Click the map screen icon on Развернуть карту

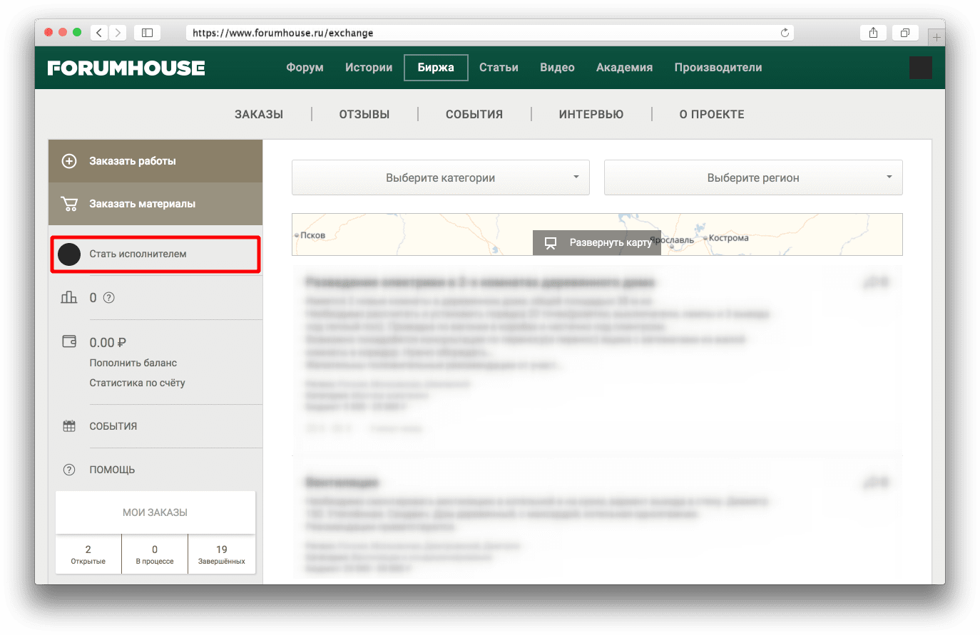coord(551,243)
